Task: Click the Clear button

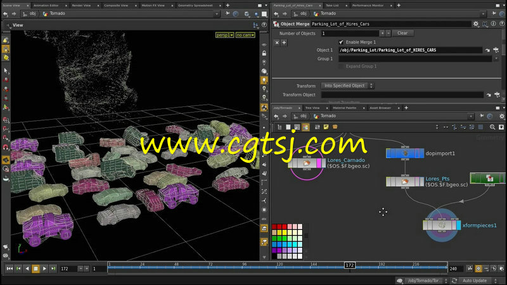Action: coord(402,34)
